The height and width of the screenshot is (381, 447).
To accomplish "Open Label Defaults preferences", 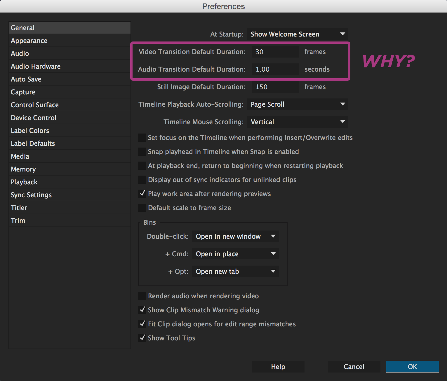I will click(x=70, y=143).
